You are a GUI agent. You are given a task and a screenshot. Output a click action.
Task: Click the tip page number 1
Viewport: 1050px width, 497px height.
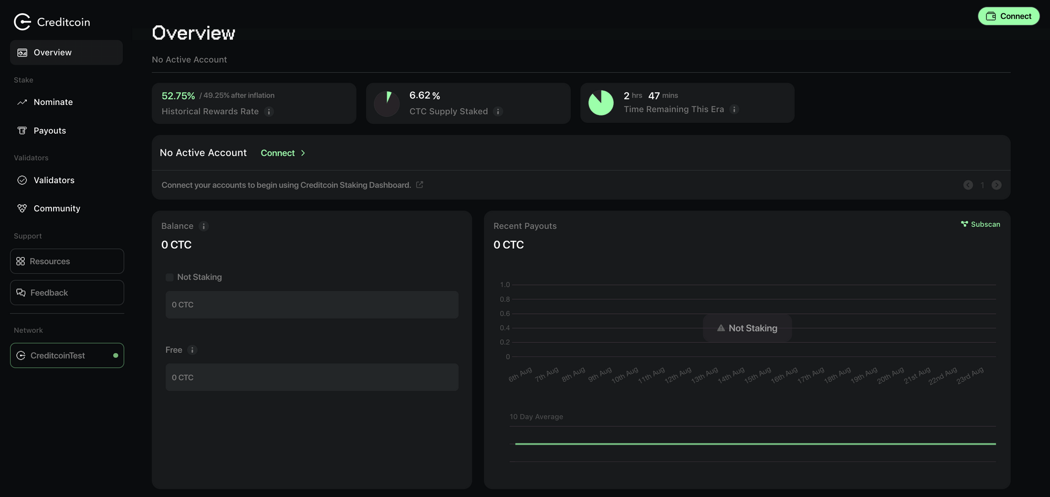(x=982, y=185)
